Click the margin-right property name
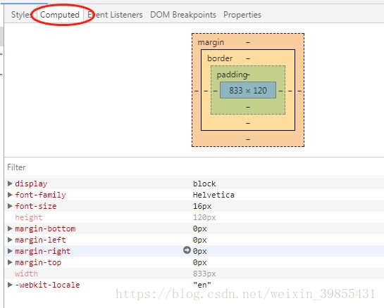384x308 pixels. pos(42,251)
